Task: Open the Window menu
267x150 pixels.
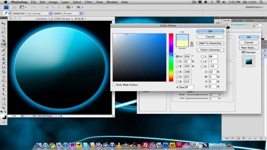Action: tap(112, 2)
